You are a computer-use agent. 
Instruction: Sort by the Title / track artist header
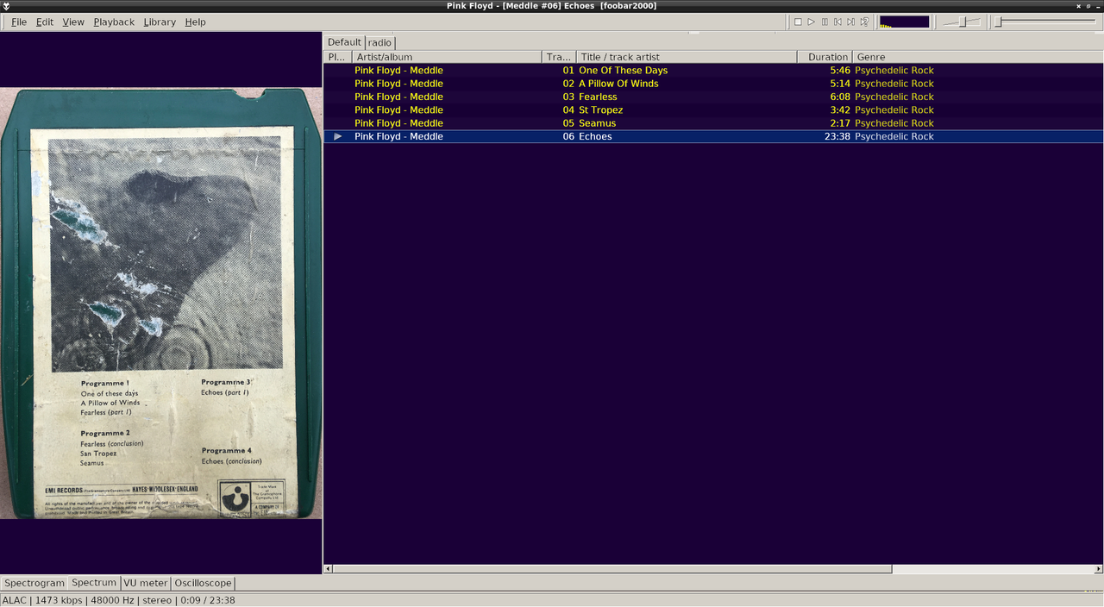tap(686, 57)
